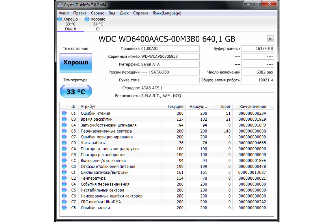Click the status orb for attribute 05
Viewport: 334px width, 222px height.
pos(64,131)
